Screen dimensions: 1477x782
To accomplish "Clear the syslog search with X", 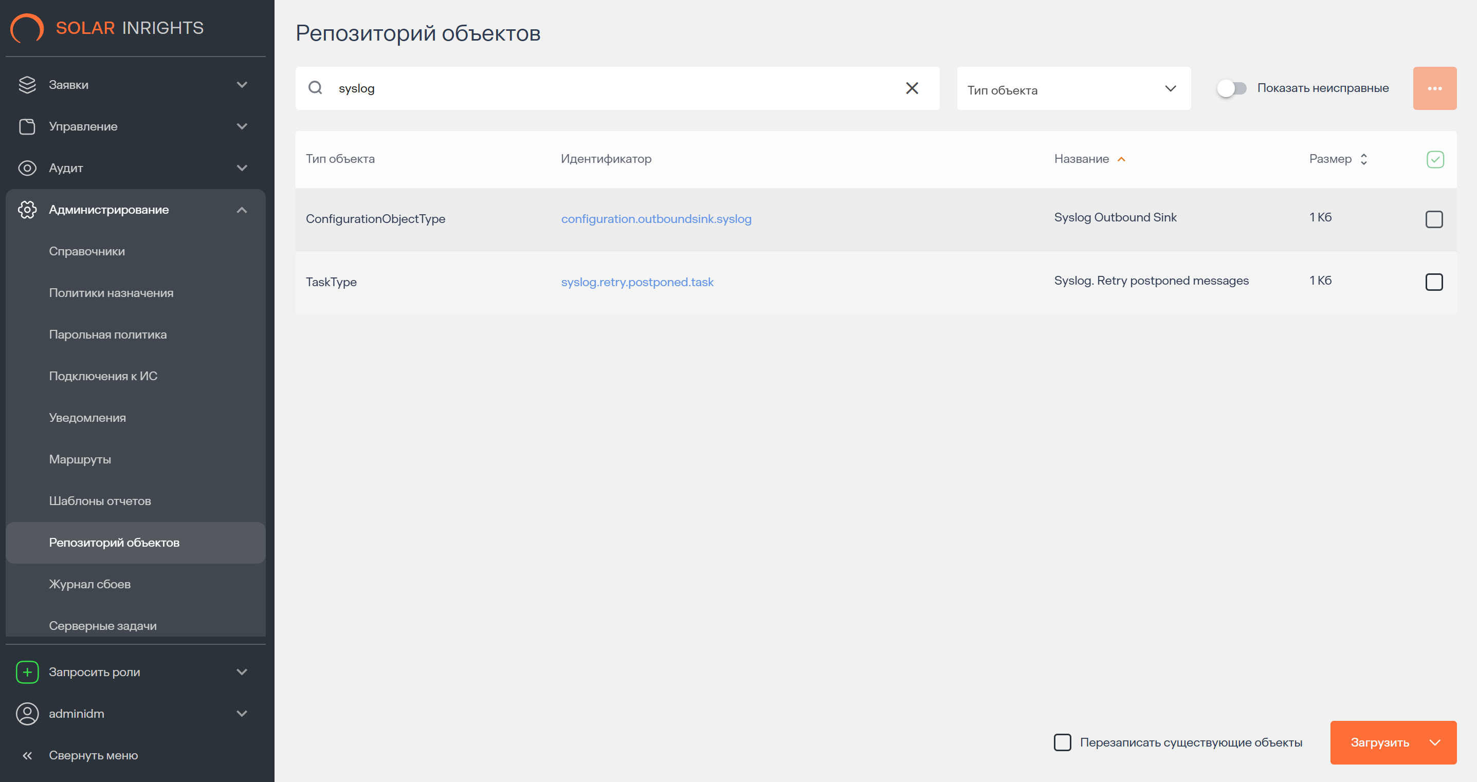I will (x=911, y=88).
